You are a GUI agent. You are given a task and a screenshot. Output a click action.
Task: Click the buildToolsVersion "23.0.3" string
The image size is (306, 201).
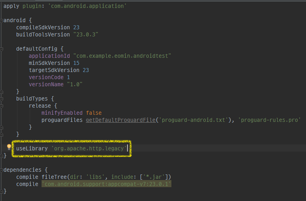point(86,34)
